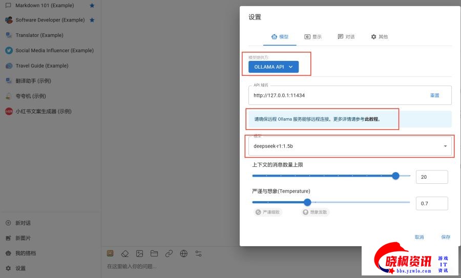The image size is (461, 278).
Task: Click the eraser clear-context icon
Action: [125, 253]
